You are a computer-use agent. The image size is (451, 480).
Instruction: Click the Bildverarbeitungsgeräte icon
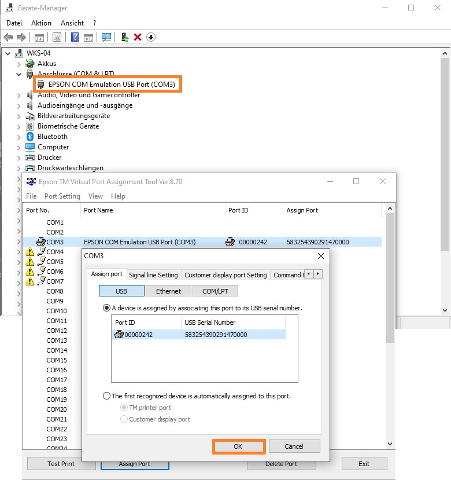[x=30, y=116]
